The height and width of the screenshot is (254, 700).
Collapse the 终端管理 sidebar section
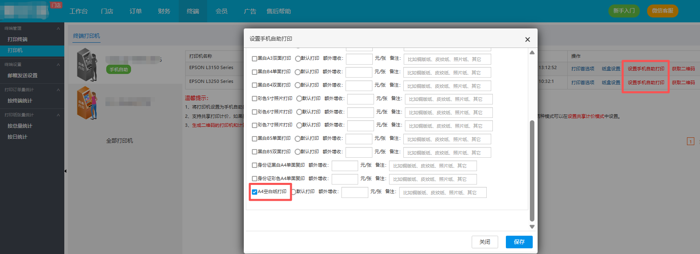click(x=58, y=28)
